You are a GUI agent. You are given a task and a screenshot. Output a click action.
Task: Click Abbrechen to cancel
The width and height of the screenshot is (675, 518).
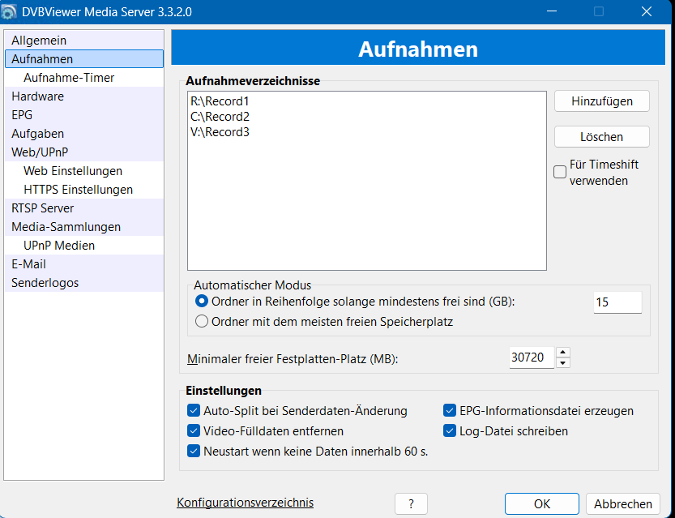click(x=623, y=503)
